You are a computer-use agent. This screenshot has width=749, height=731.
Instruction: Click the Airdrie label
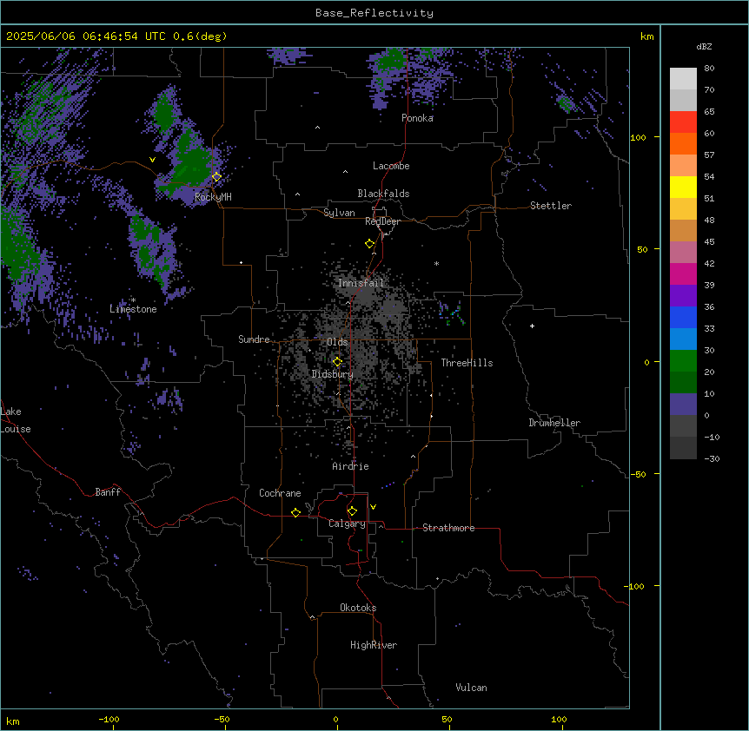pos(350,466)
